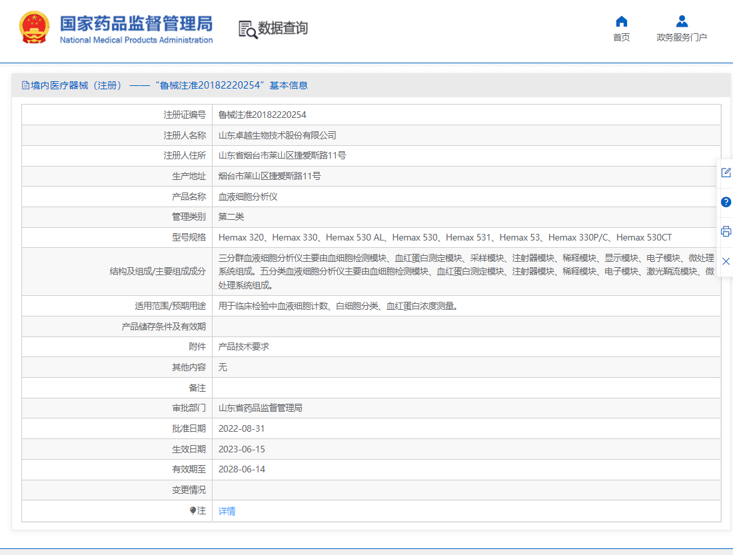
Task: Click the 产品储存条件及有效期 label
Action: 164,326
